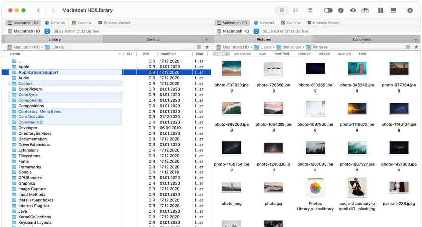Viewport: 422px width, 227px height.
Task: Click the network share icon in toolbar
Action: (x=393, y=10)
